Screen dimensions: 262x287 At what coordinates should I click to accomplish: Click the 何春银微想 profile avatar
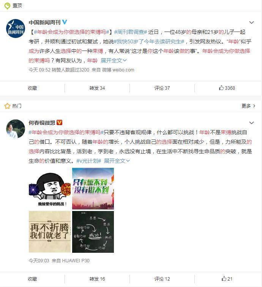(16, 128)
